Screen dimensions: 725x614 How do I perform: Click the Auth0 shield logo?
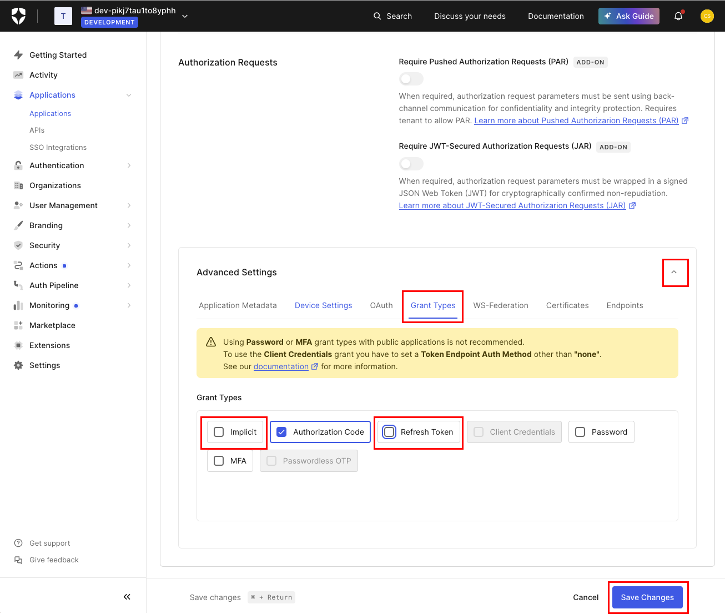coord(18,16)
